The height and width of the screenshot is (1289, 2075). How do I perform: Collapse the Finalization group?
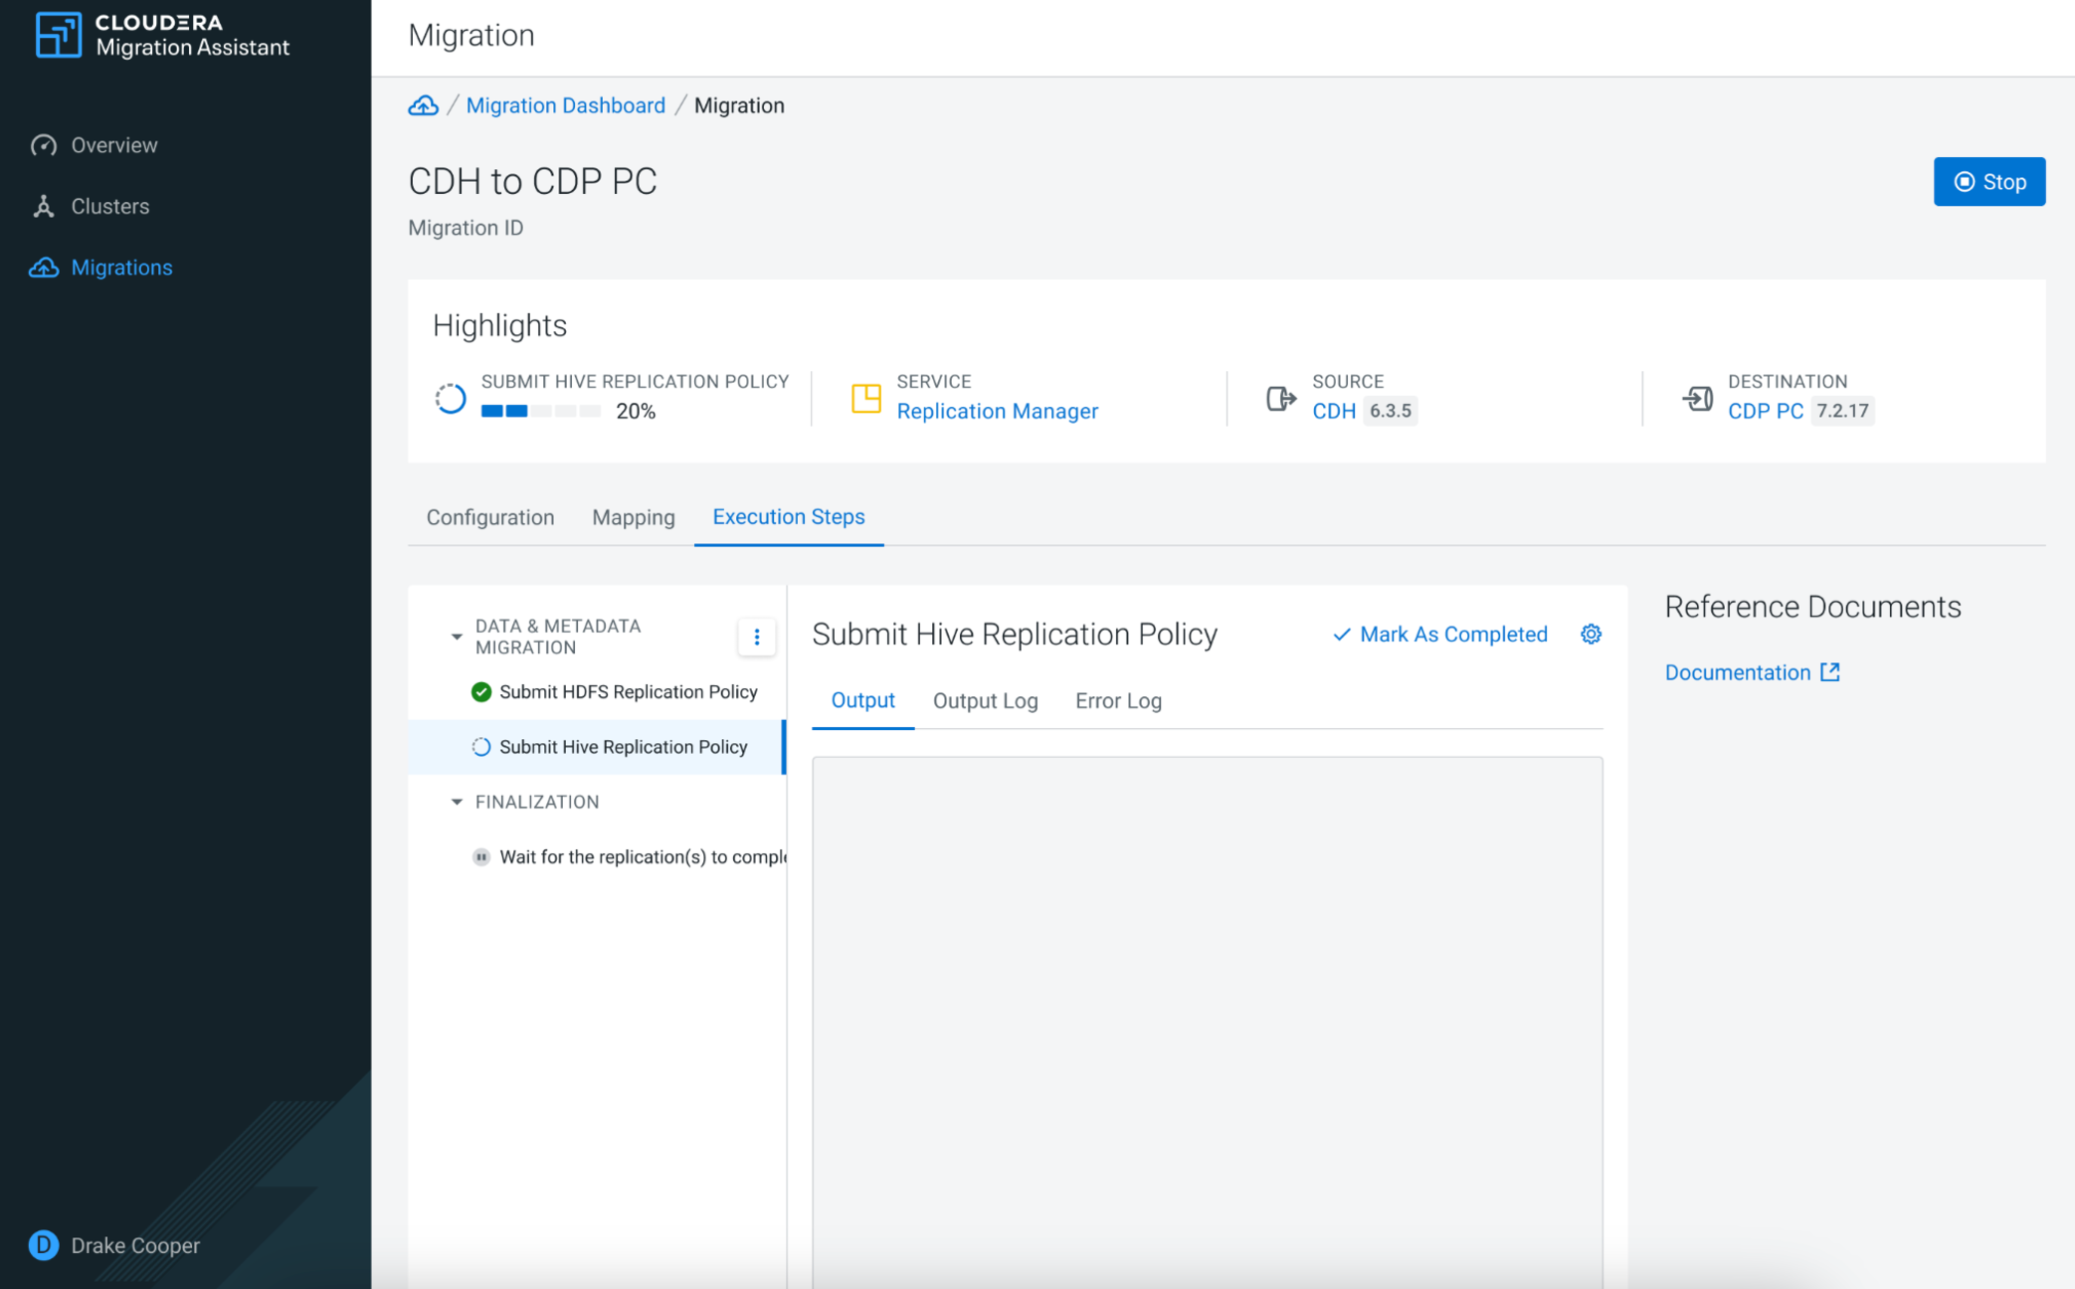click(457, 802)
